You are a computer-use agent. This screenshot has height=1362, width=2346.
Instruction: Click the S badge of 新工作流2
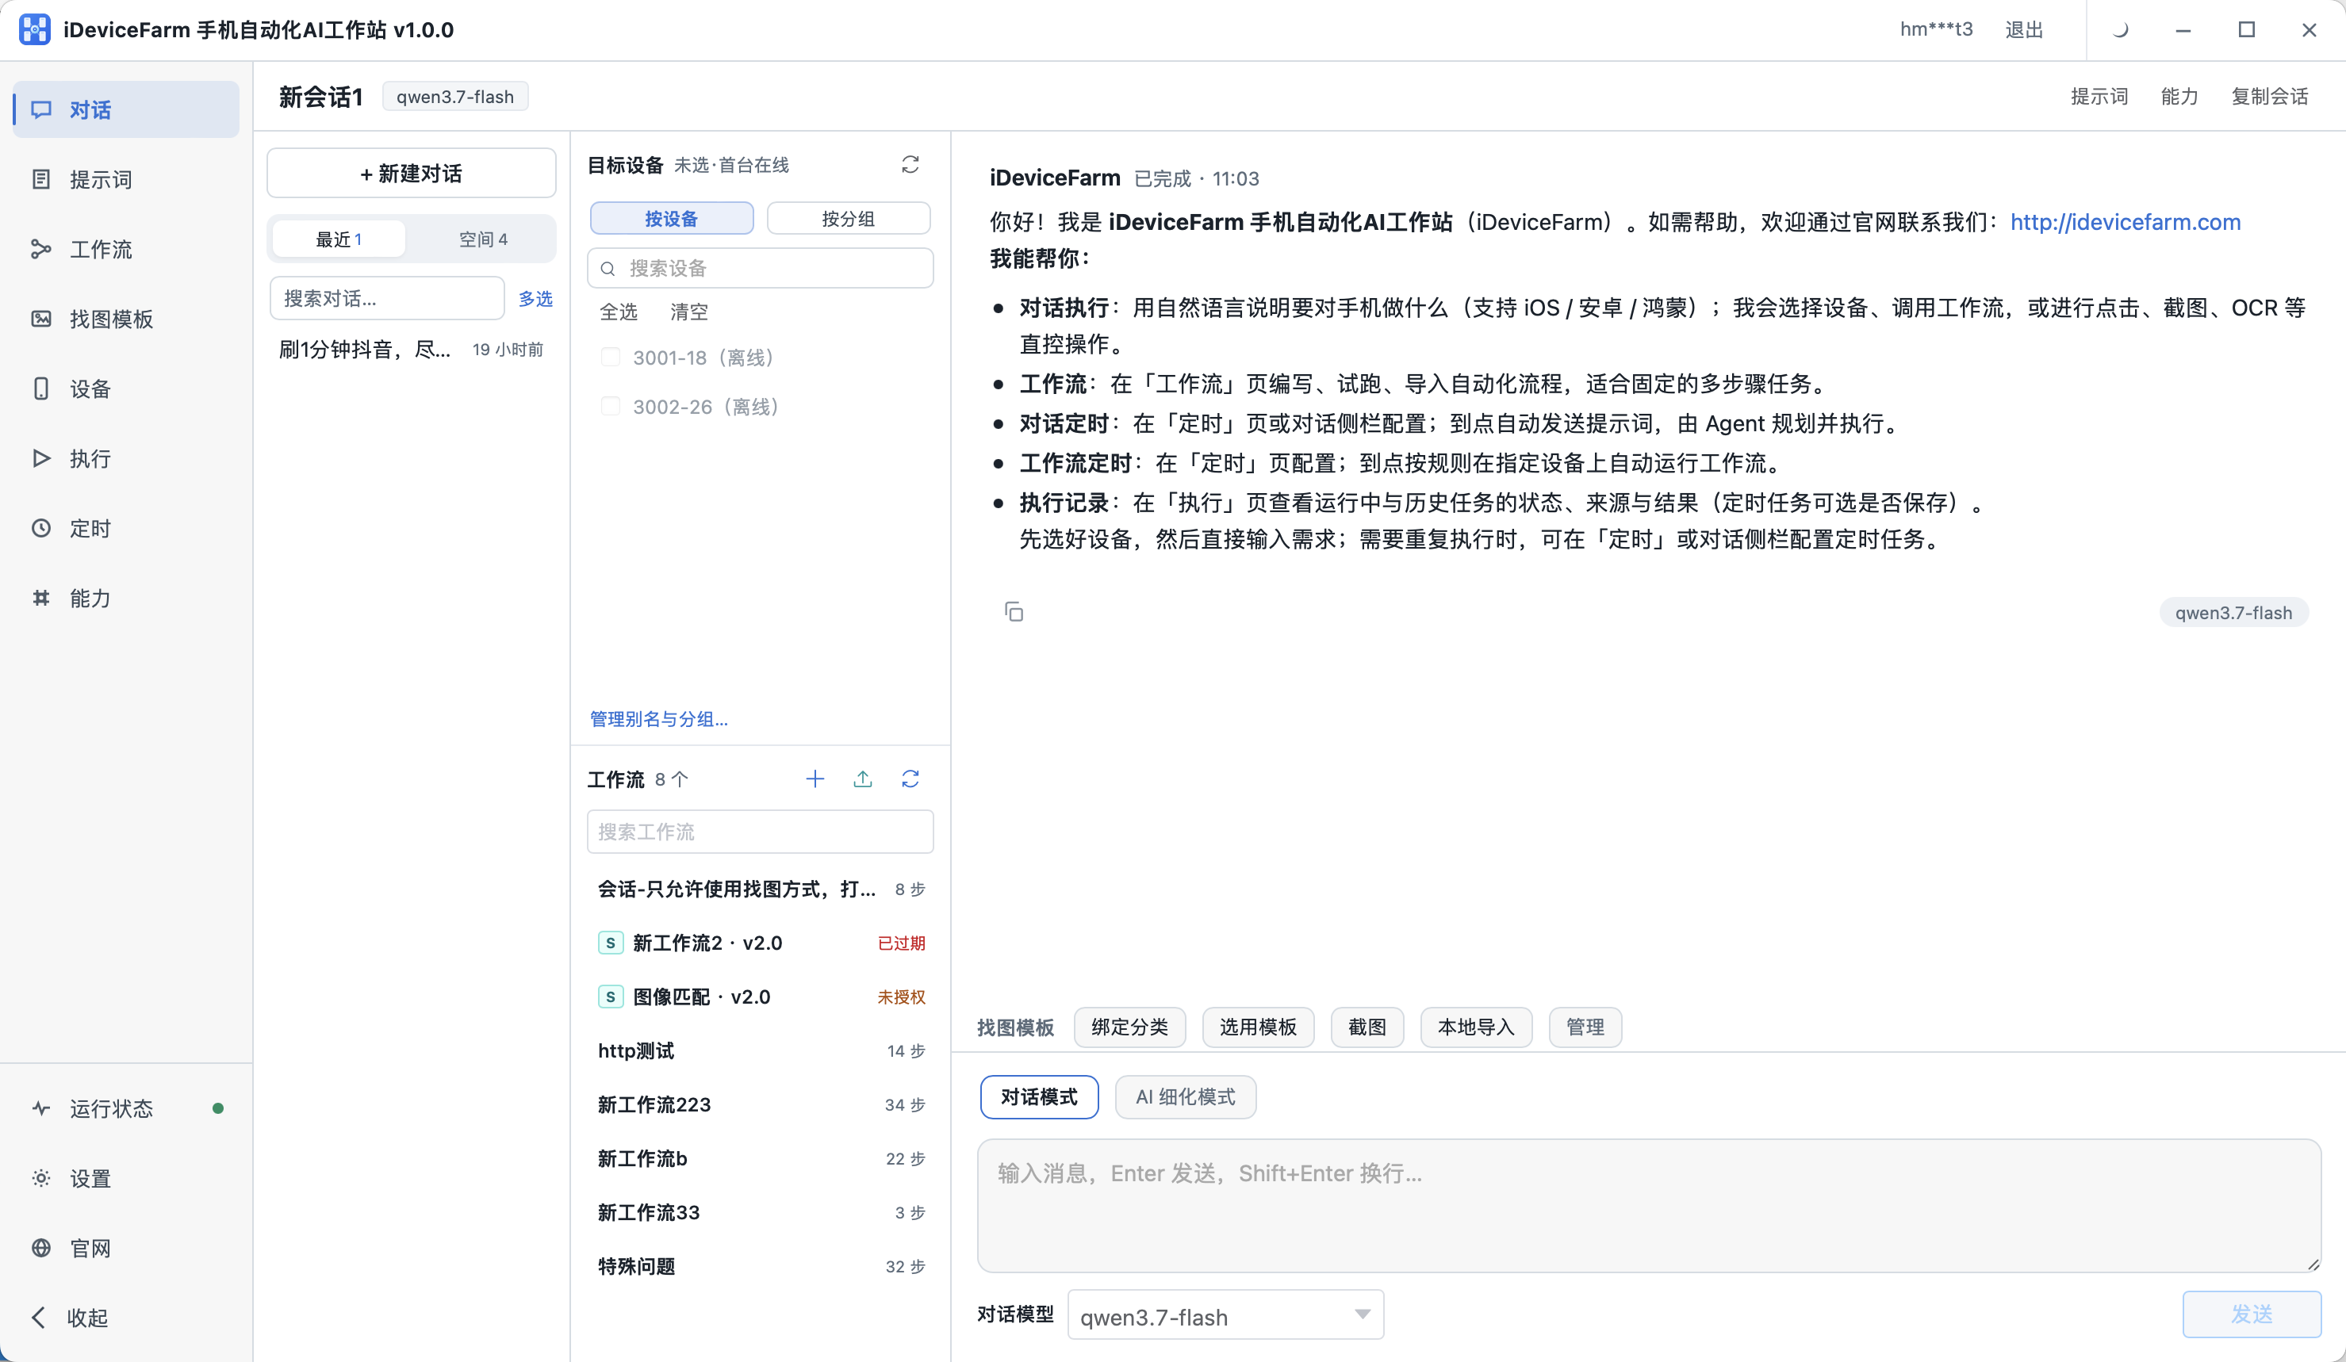pos(610,943)
